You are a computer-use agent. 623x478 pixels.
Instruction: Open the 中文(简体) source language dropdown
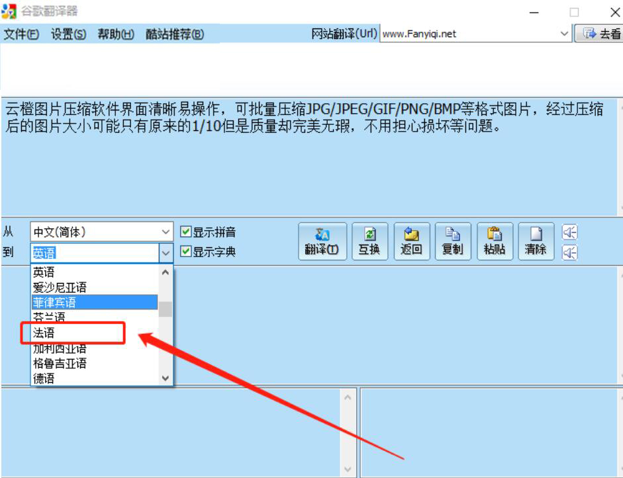click(x=102, y=231)
